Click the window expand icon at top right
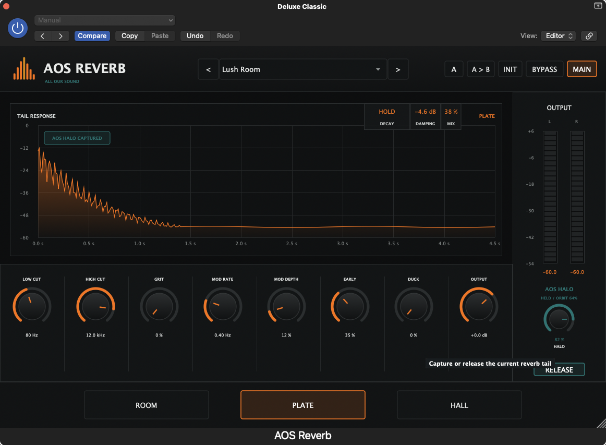 tap(598, 5)
